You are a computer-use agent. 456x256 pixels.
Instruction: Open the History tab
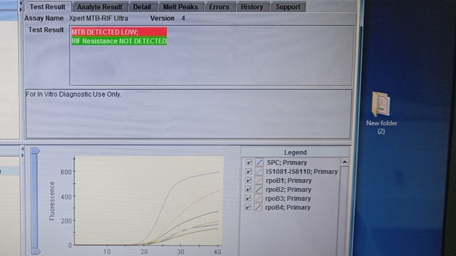tap(252, 7)
